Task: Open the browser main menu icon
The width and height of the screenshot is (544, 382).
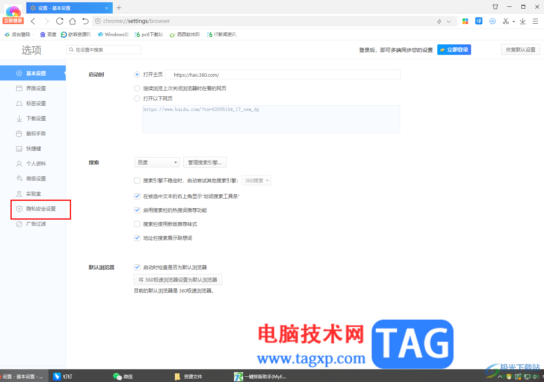Action: 536,21
